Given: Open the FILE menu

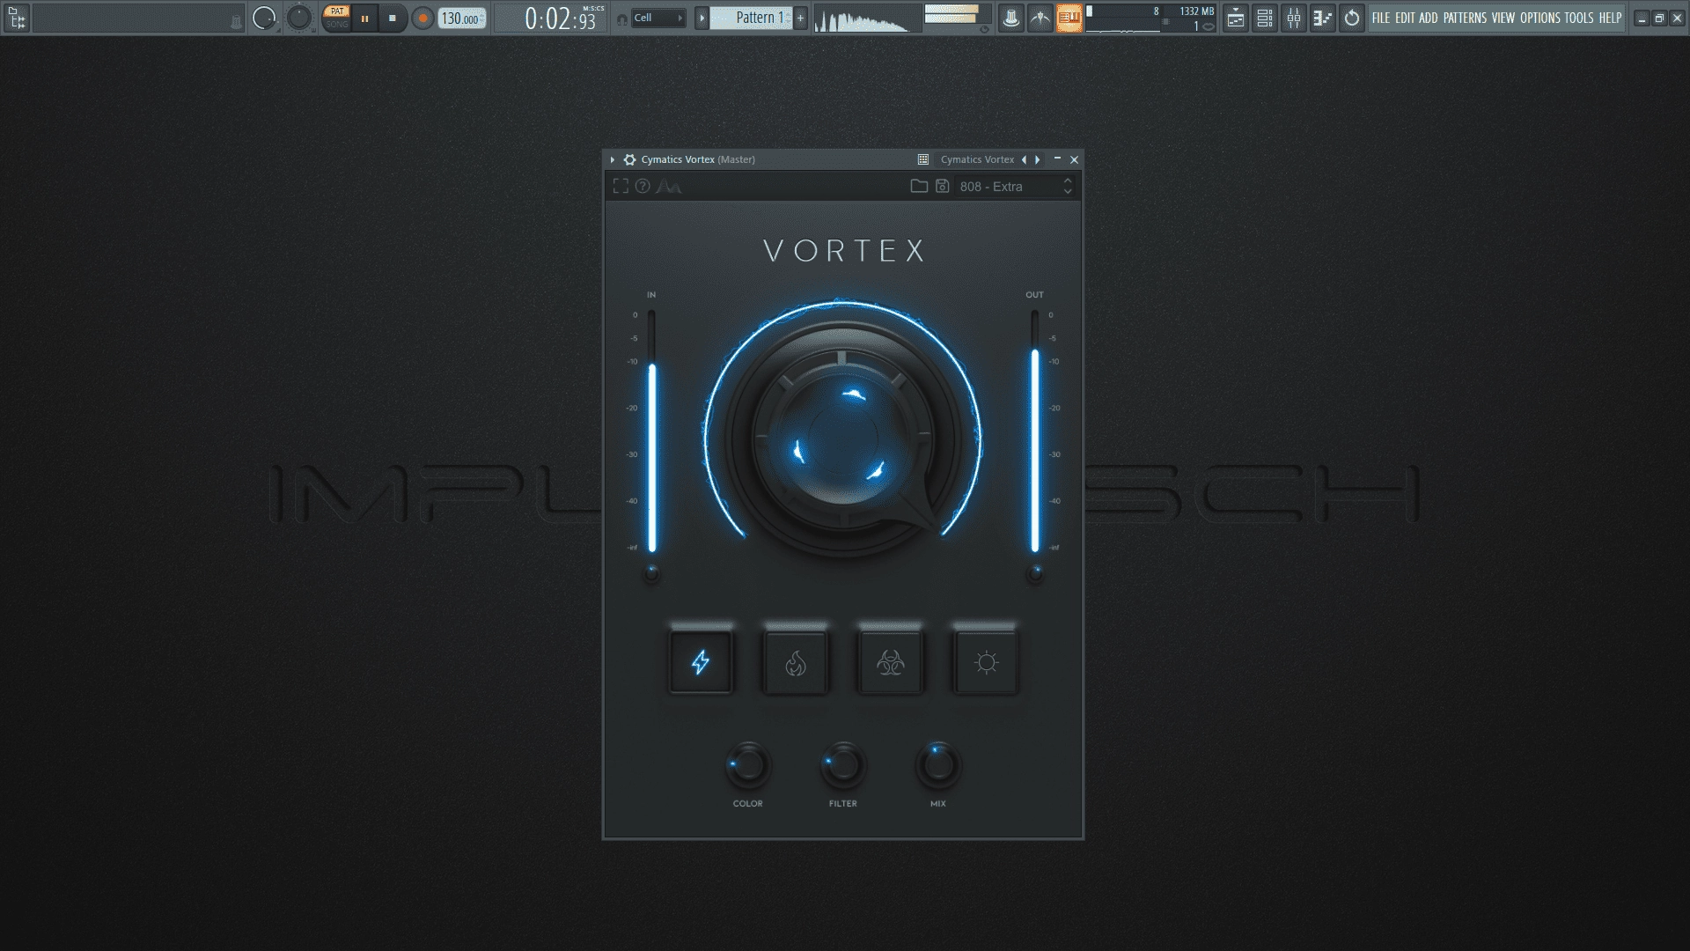Looking at the screenshot, I should click(1381, 18).
